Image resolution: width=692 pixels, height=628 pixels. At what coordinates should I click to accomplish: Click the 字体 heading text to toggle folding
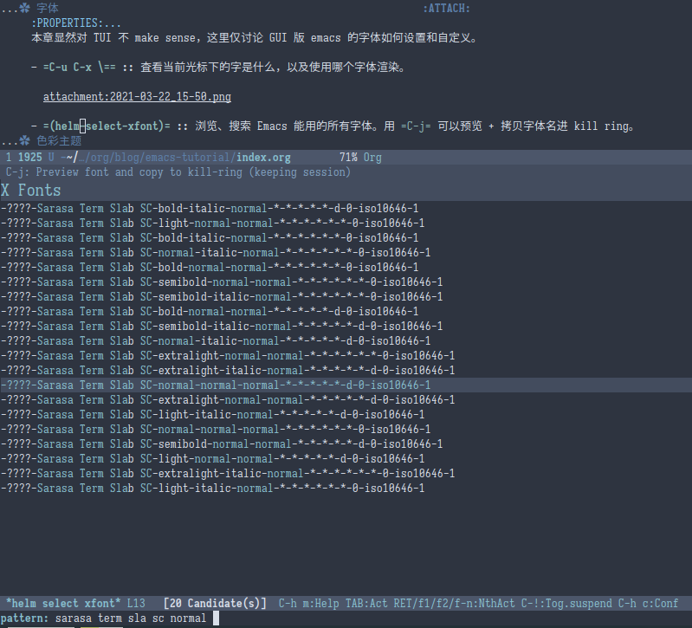pyautogui.click(x=49, y=9)
